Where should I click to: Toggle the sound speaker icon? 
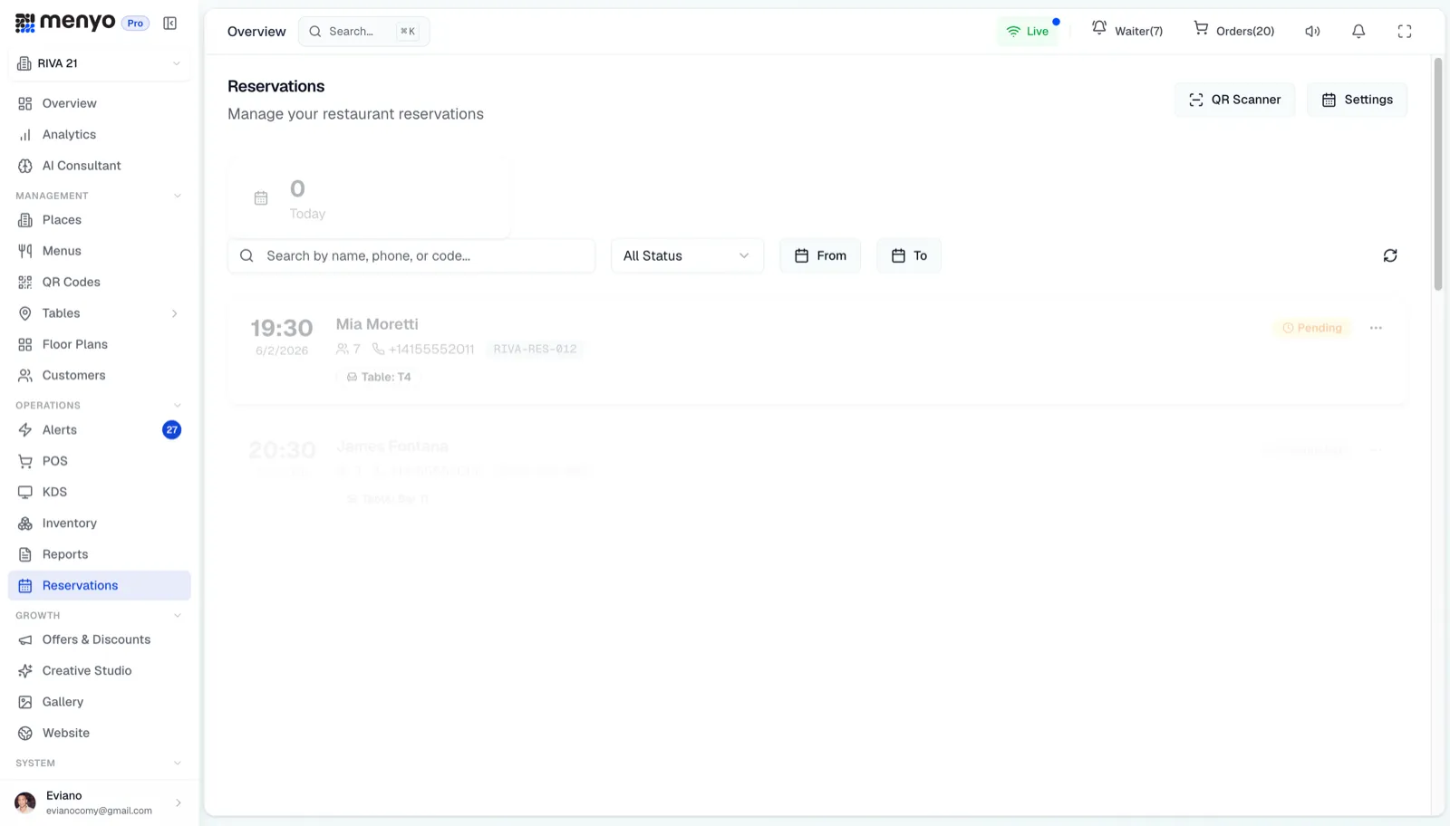1312,32
